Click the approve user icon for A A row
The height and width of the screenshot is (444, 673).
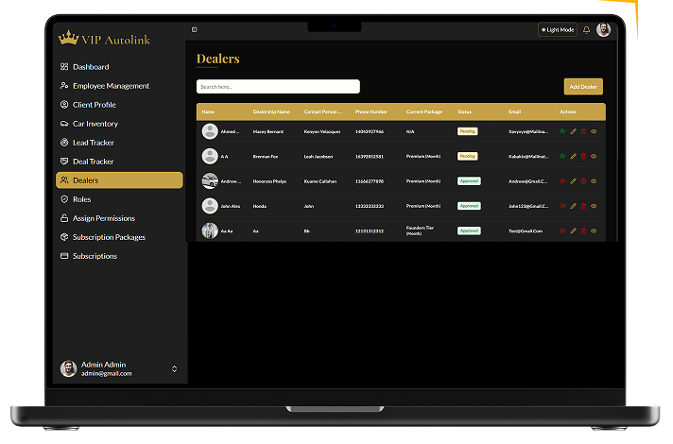[562, 156]
